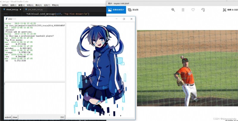Open the 选择(S) menu in VS Code
This screenshot has width=238, height=121.
(13, 5)
